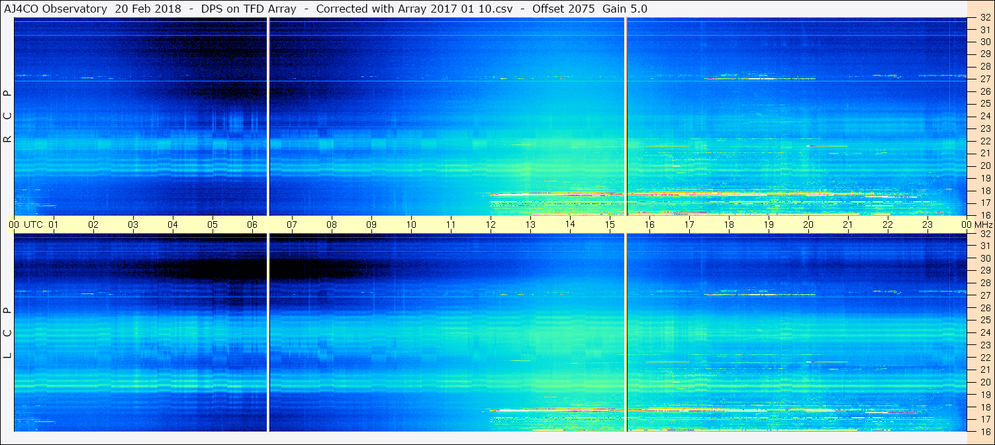Select the white vertical marker after 06 UTC in RCP

tap(268, 117)
